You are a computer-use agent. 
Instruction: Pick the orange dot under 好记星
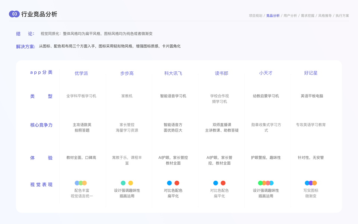tap(315, 183)
